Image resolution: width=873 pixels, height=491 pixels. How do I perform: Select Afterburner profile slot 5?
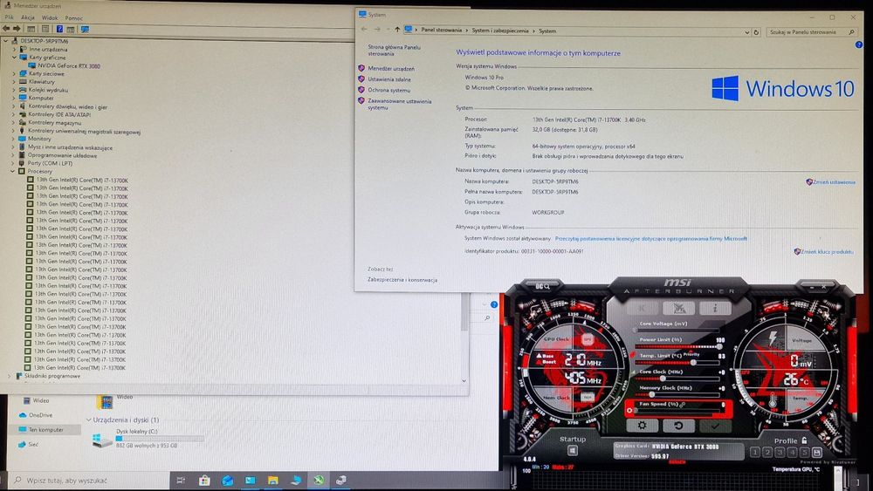[x=804, y=453]
